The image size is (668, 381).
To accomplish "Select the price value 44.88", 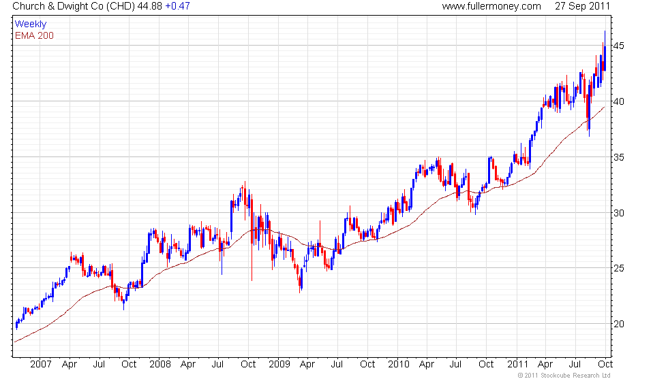I will point(149,6).
